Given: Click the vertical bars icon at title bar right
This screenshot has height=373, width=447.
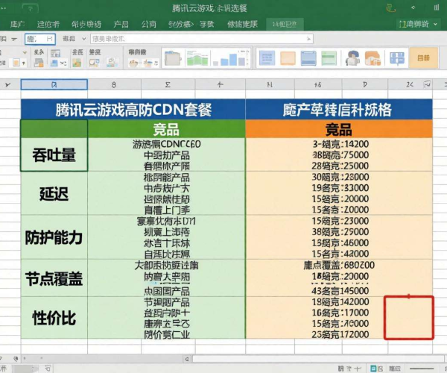Looking at the screenshot, I should (x=437, y=8).
